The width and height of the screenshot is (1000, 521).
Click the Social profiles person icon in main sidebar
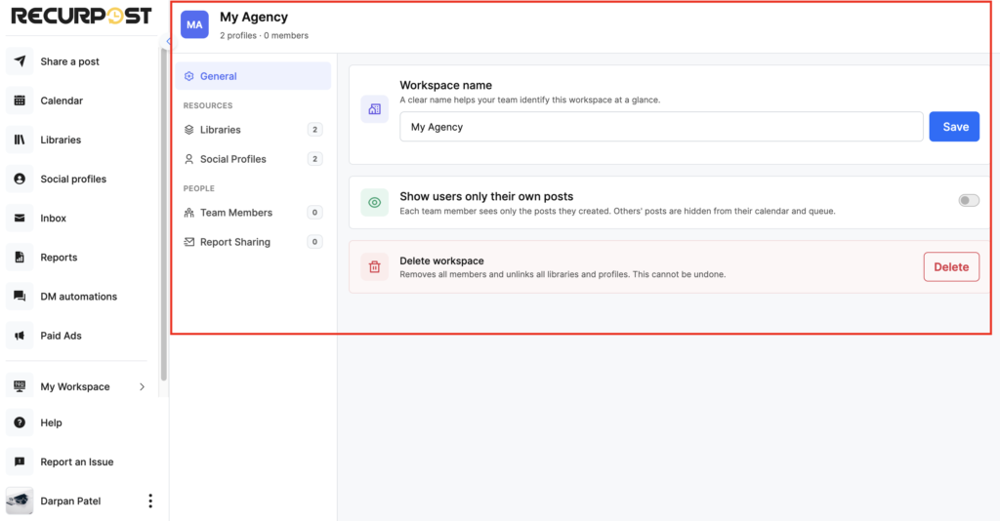tap(20, 179)
